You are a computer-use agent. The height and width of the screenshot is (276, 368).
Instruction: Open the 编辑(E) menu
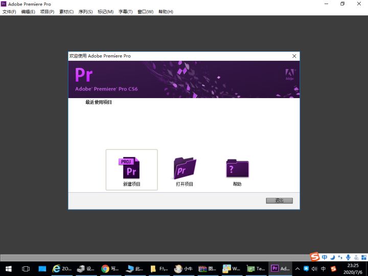pos(28,12)
